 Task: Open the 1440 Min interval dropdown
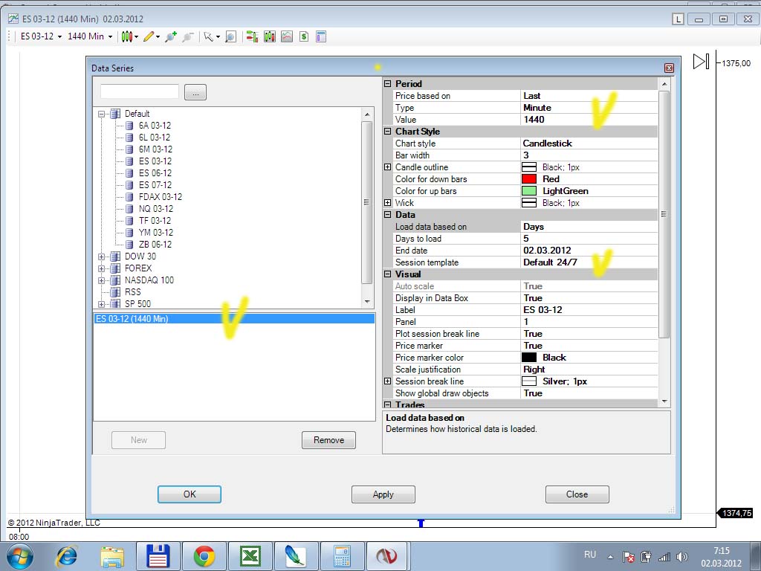pyautogui.click(x=90, y=36)
